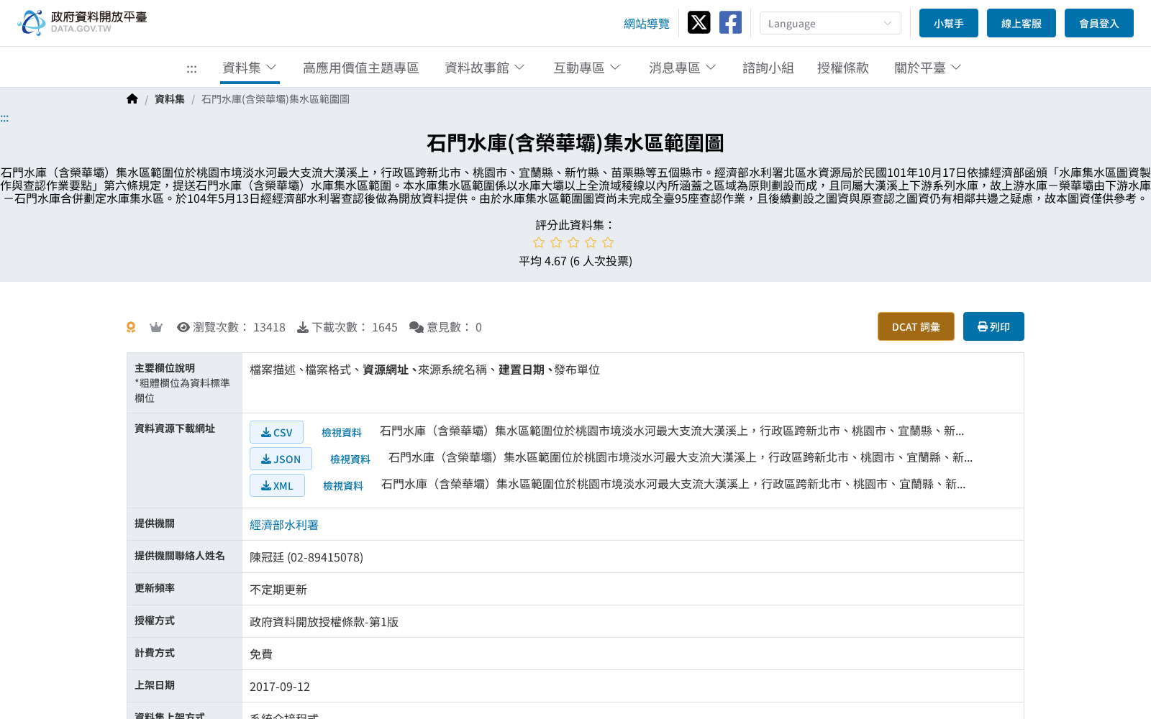This screenshot has height=719, width=1151.
Task: Click the 資料集 breadcrumb link
Action: pyautogui.click(x=170, y=99)
